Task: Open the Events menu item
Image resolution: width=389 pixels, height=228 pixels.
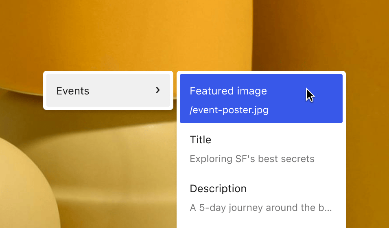Action: (x=108, y=90)
